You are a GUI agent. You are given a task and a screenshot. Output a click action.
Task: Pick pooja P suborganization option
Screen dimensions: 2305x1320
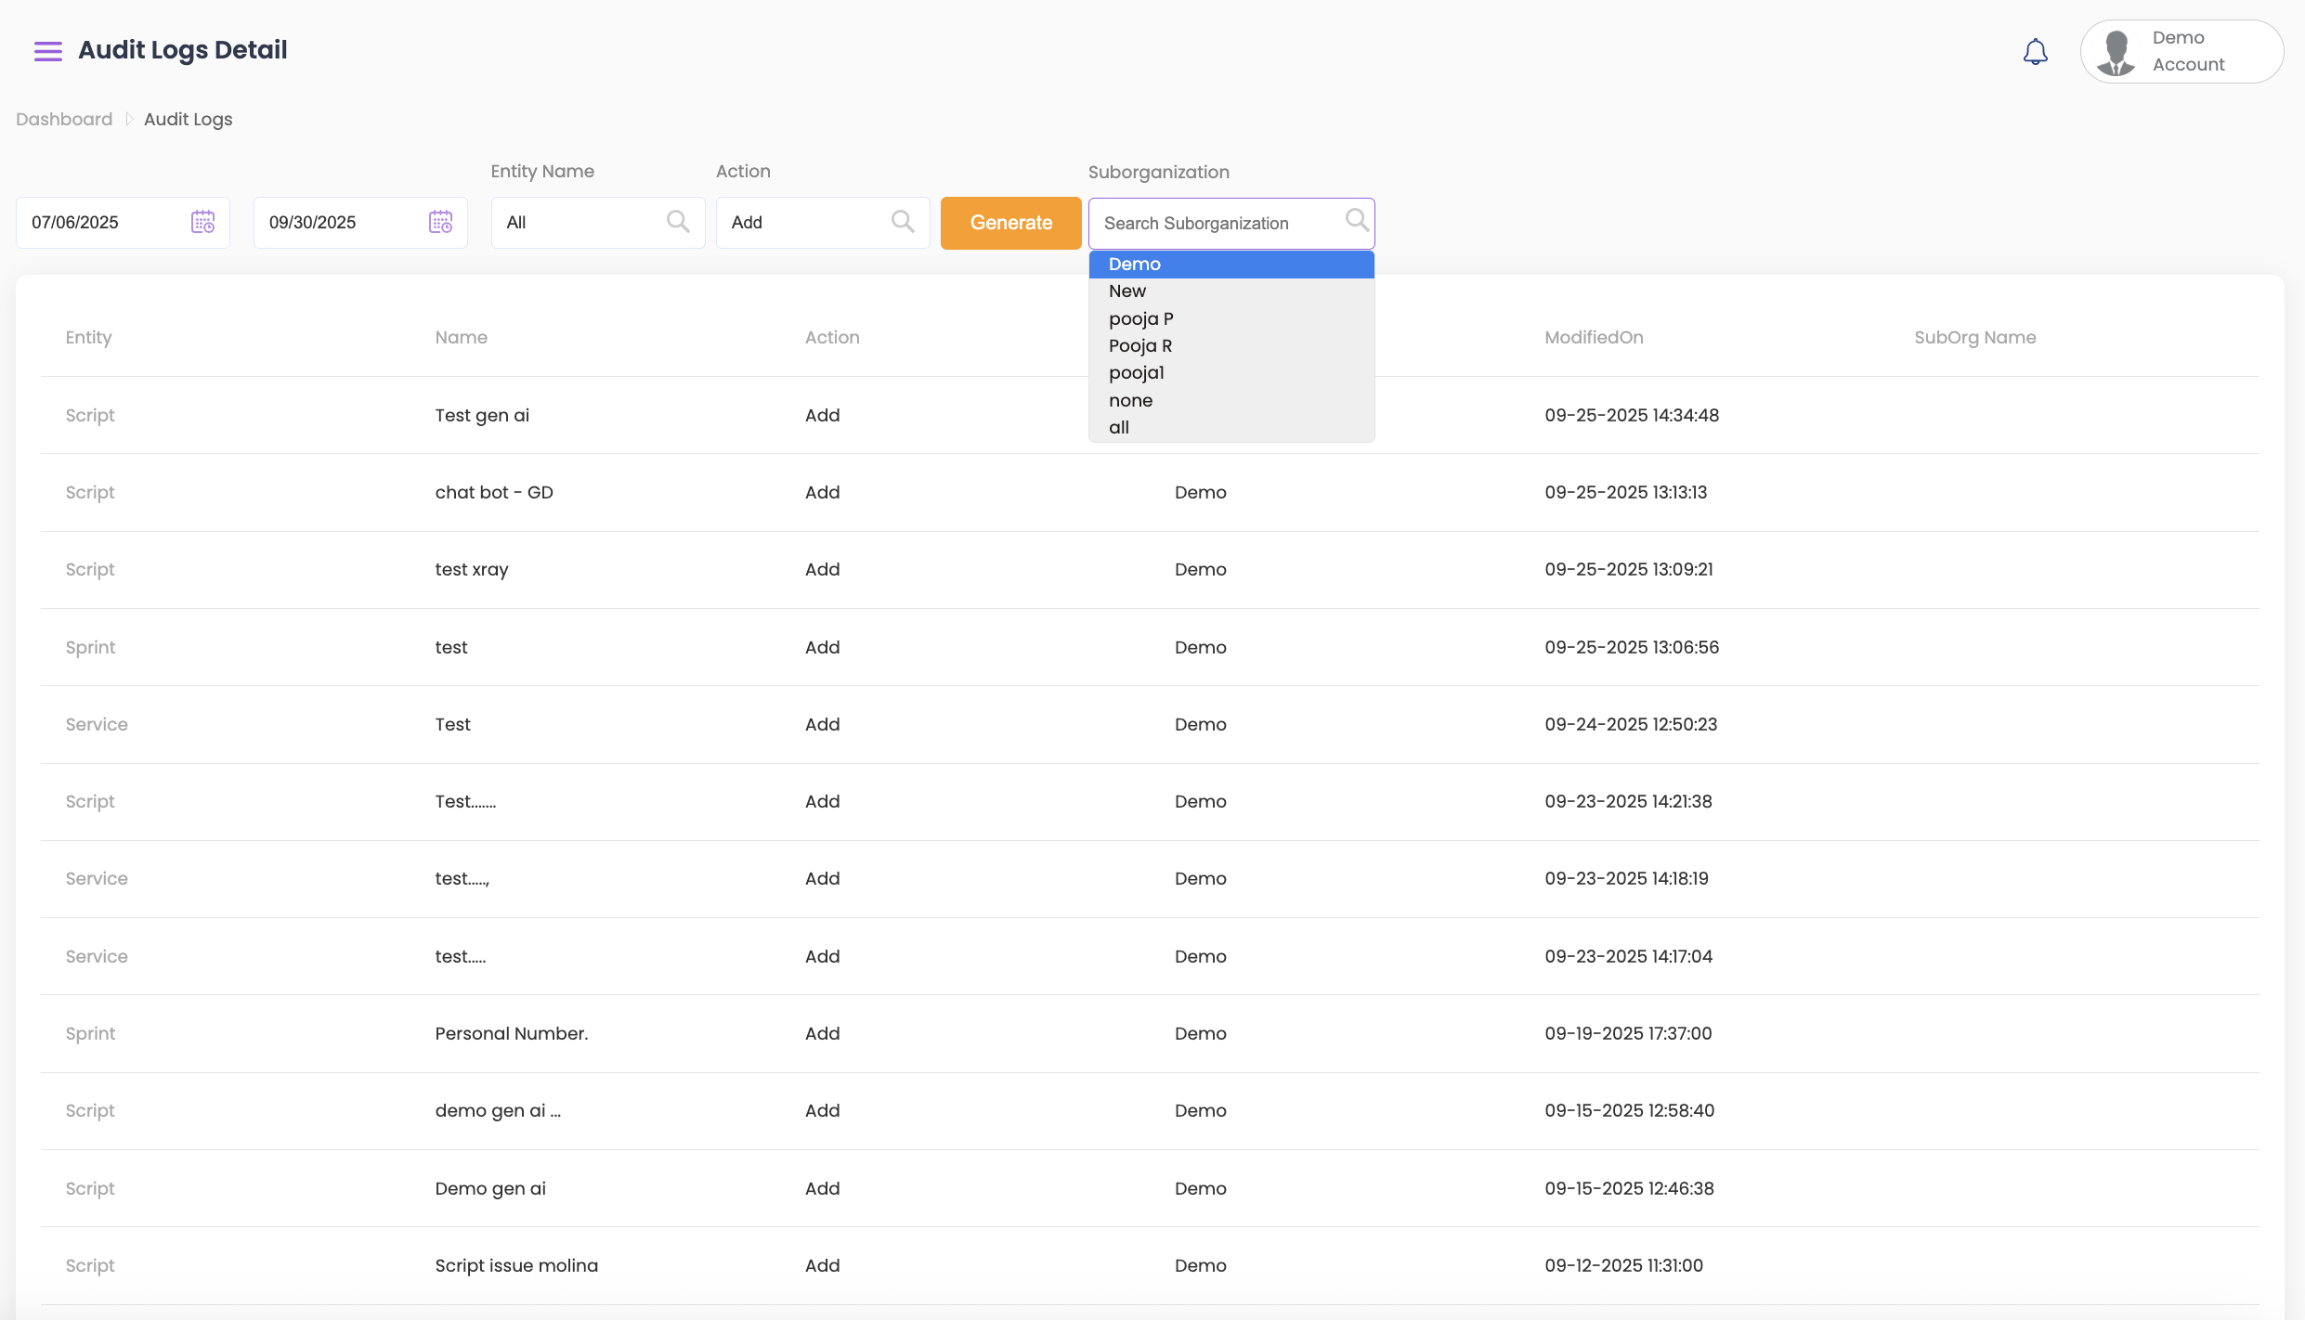[1140, 318]
